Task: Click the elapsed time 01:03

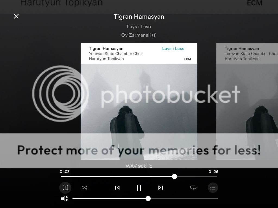Action: coord(65,171)
